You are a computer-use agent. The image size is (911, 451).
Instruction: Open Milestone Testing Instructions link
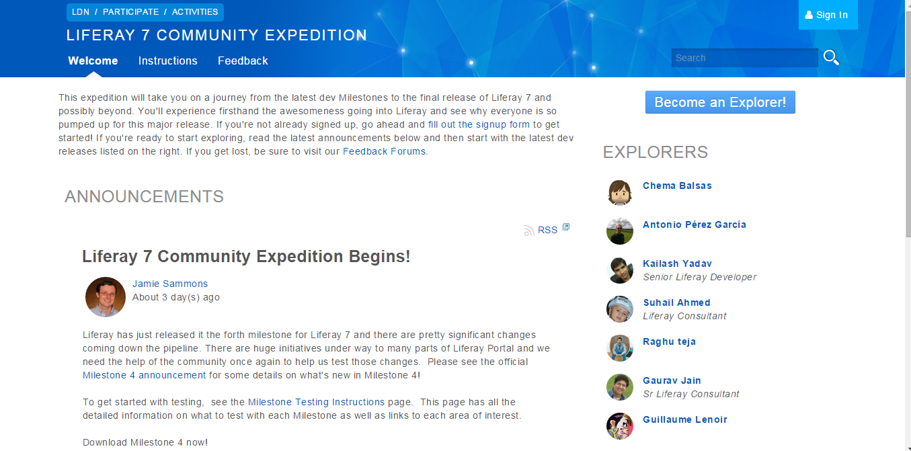point(317,402)
